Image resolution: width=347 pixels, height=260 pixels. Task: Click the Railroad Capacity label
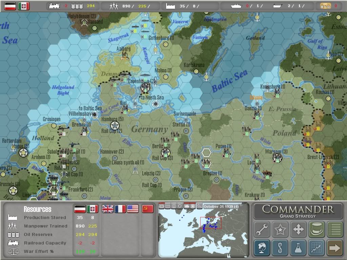point(45,243)
